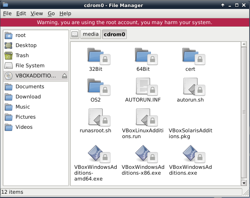Screen dimensions: 250x198
Task: Click the Videos folder icon in sidebar
Action: [x=9, y=127]
